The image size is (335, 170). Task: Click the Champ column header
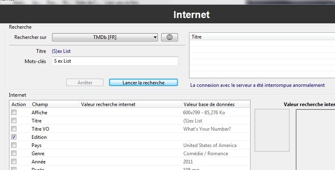[x=53, y=104]
